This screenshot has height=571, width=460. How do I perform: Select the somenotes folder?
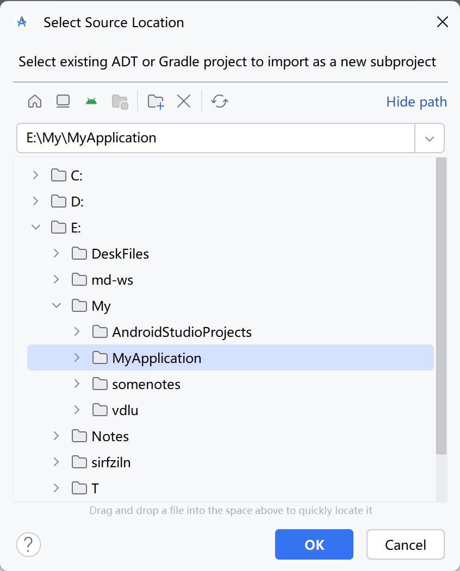click(x=146, y=384)
